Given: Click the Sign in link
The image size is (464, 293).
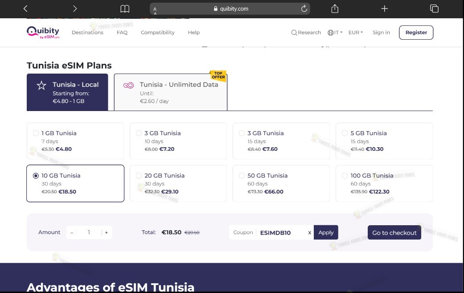Looking at the screenshot, I should tap(381, 32).
